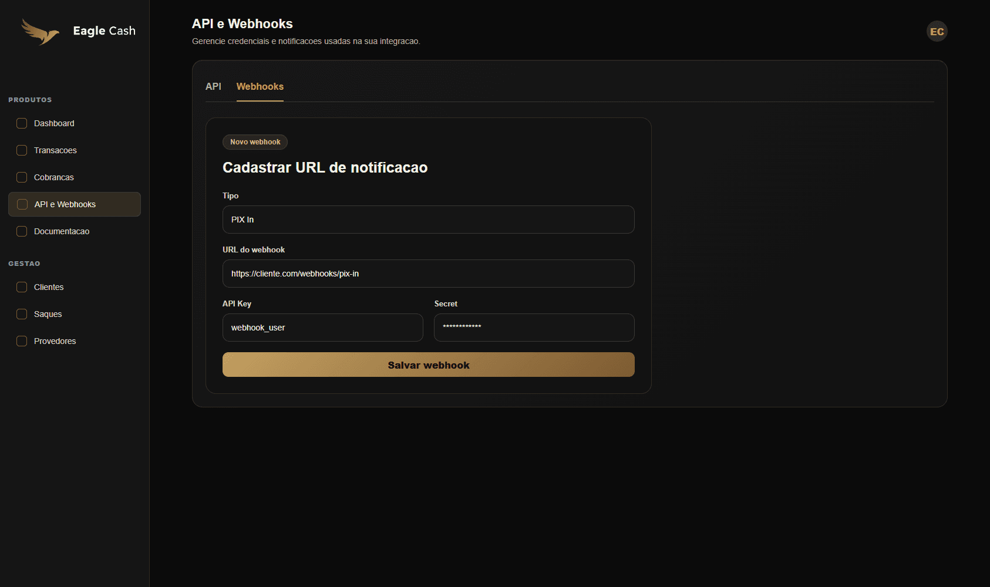Click the Clientes sidebar icon
The image size is (990, 587).
pyautogui.click(x=22, y=287)
